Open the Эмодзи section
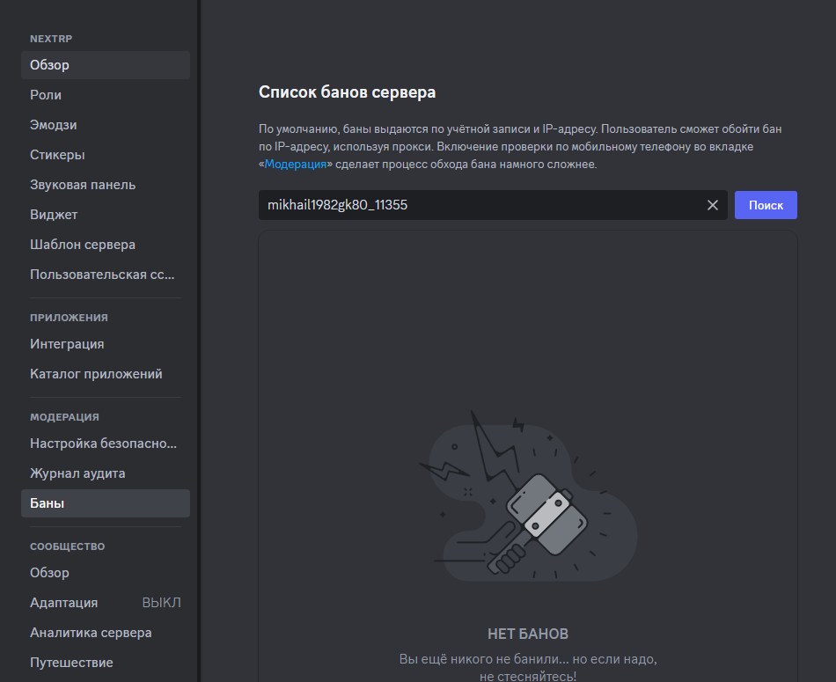Viewport: 836px width, 682px height. [x=106, y=125]
